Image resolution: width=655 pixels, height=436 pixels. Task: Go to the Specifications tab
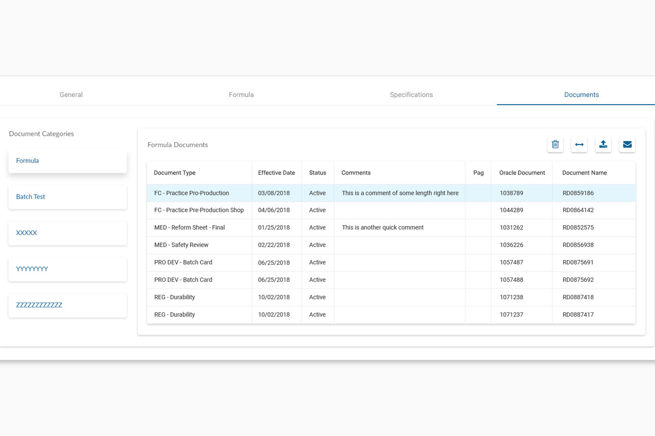pyautogui.click(x=412, y=95)
